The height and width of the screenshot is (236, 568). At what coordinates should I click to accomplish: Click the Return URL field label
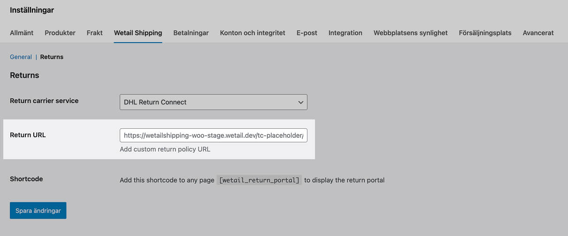[x=28, y=135]
